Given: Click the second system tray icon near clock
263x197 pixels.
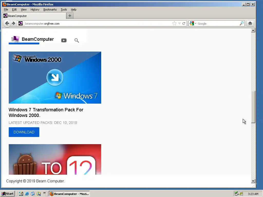Looking at the screenshot, I should click(241, 194).
